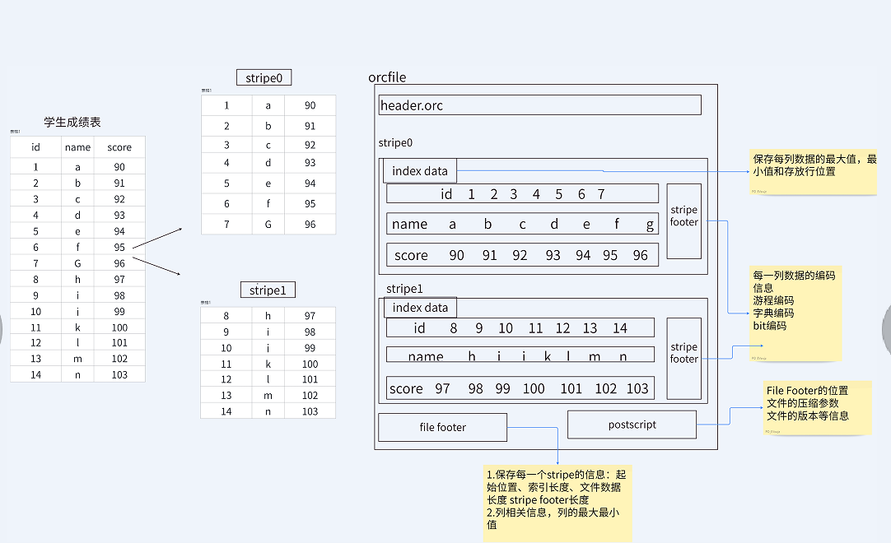Click the "G" name cell in 学生成绩表
The height and width of the screenshot is (543, 891).
[x=78, y=263]
